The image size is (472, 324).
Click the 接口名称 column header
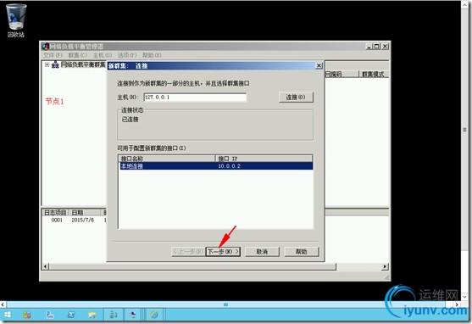pyautogui.click(x=167, y=159)
